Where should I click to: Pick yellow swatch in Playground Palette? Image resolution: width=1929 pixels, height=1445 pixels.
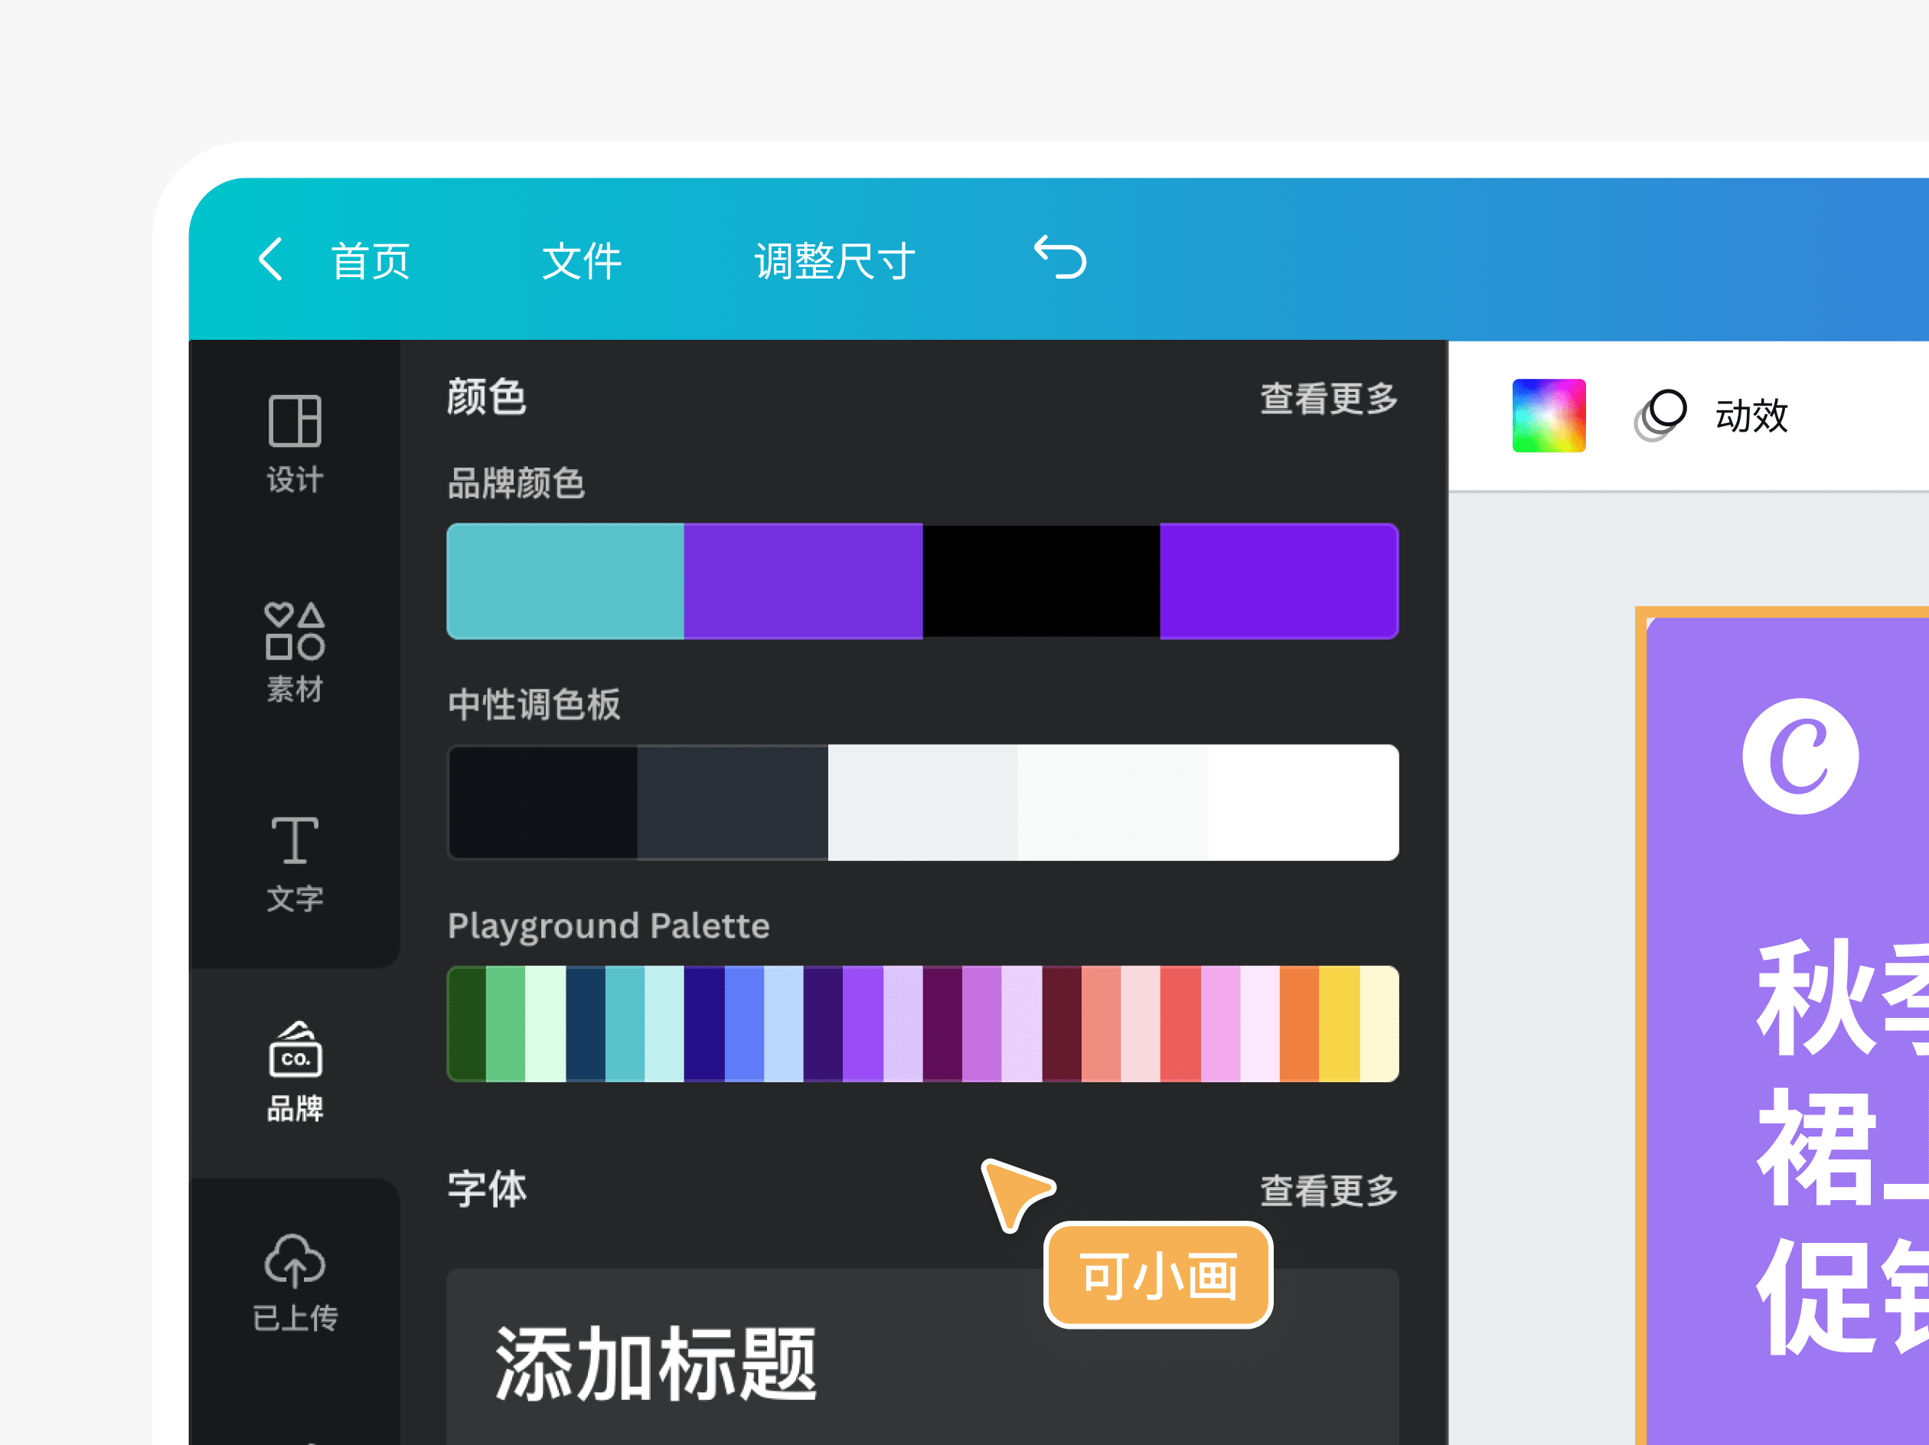tap(1339, 1024)
